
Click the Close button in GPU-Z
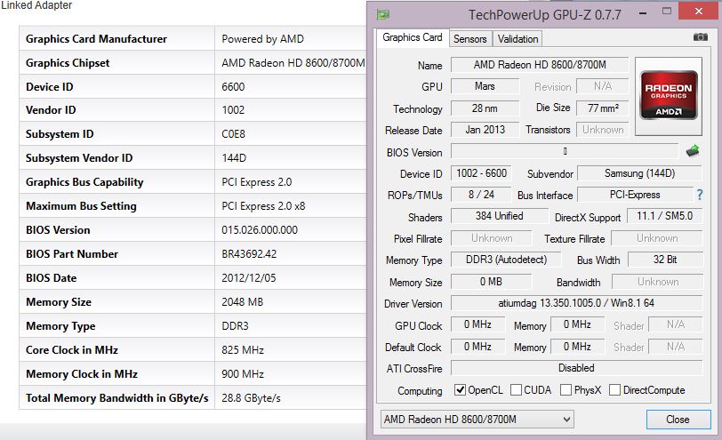678,420
